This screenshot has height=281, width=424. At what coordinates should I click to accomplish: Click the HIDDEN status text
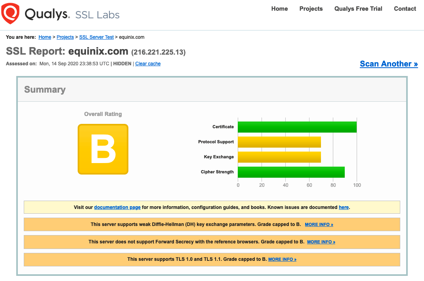point(122,63)
